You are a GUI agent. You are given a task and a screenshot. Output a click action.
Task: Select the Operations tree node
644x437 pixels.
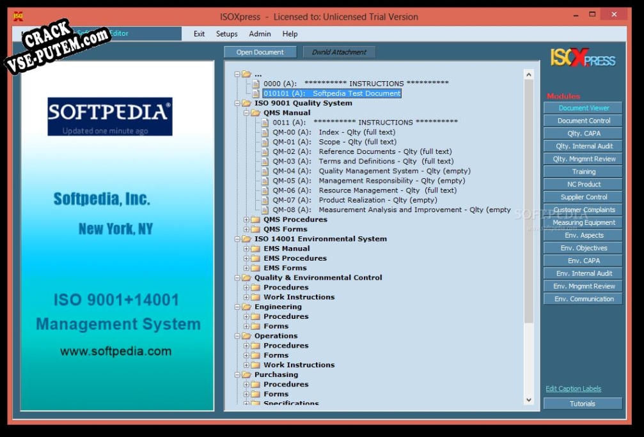(276, 335)
